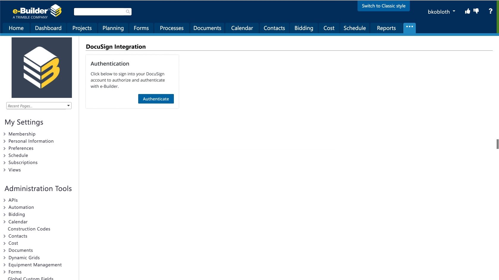Open Automation link in sidebar
This screenshot has height=280, width=499.
(21, 207)
